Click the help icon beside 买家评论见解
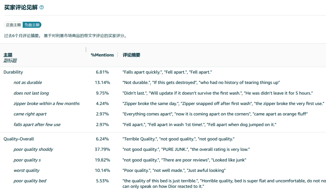The image size is (326, 192). coord(42,8)
